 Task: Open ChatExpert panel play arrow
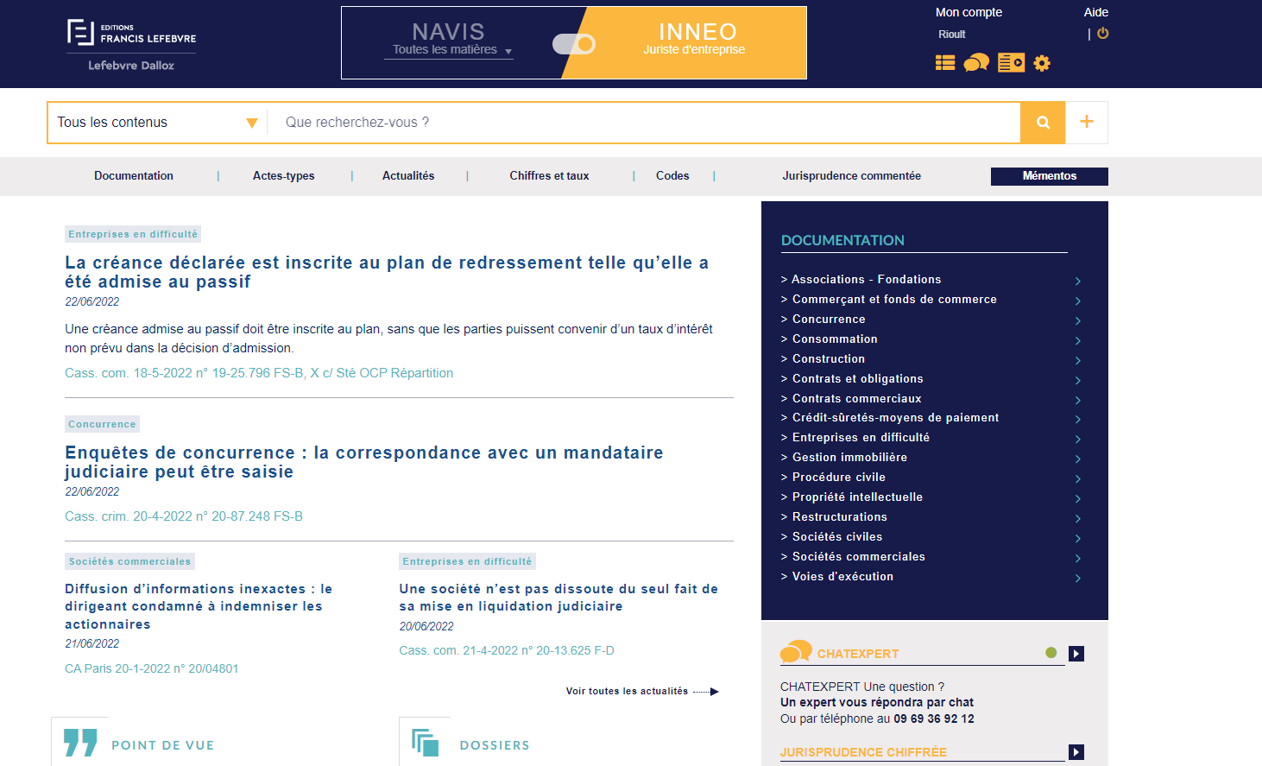(1076, 654)
